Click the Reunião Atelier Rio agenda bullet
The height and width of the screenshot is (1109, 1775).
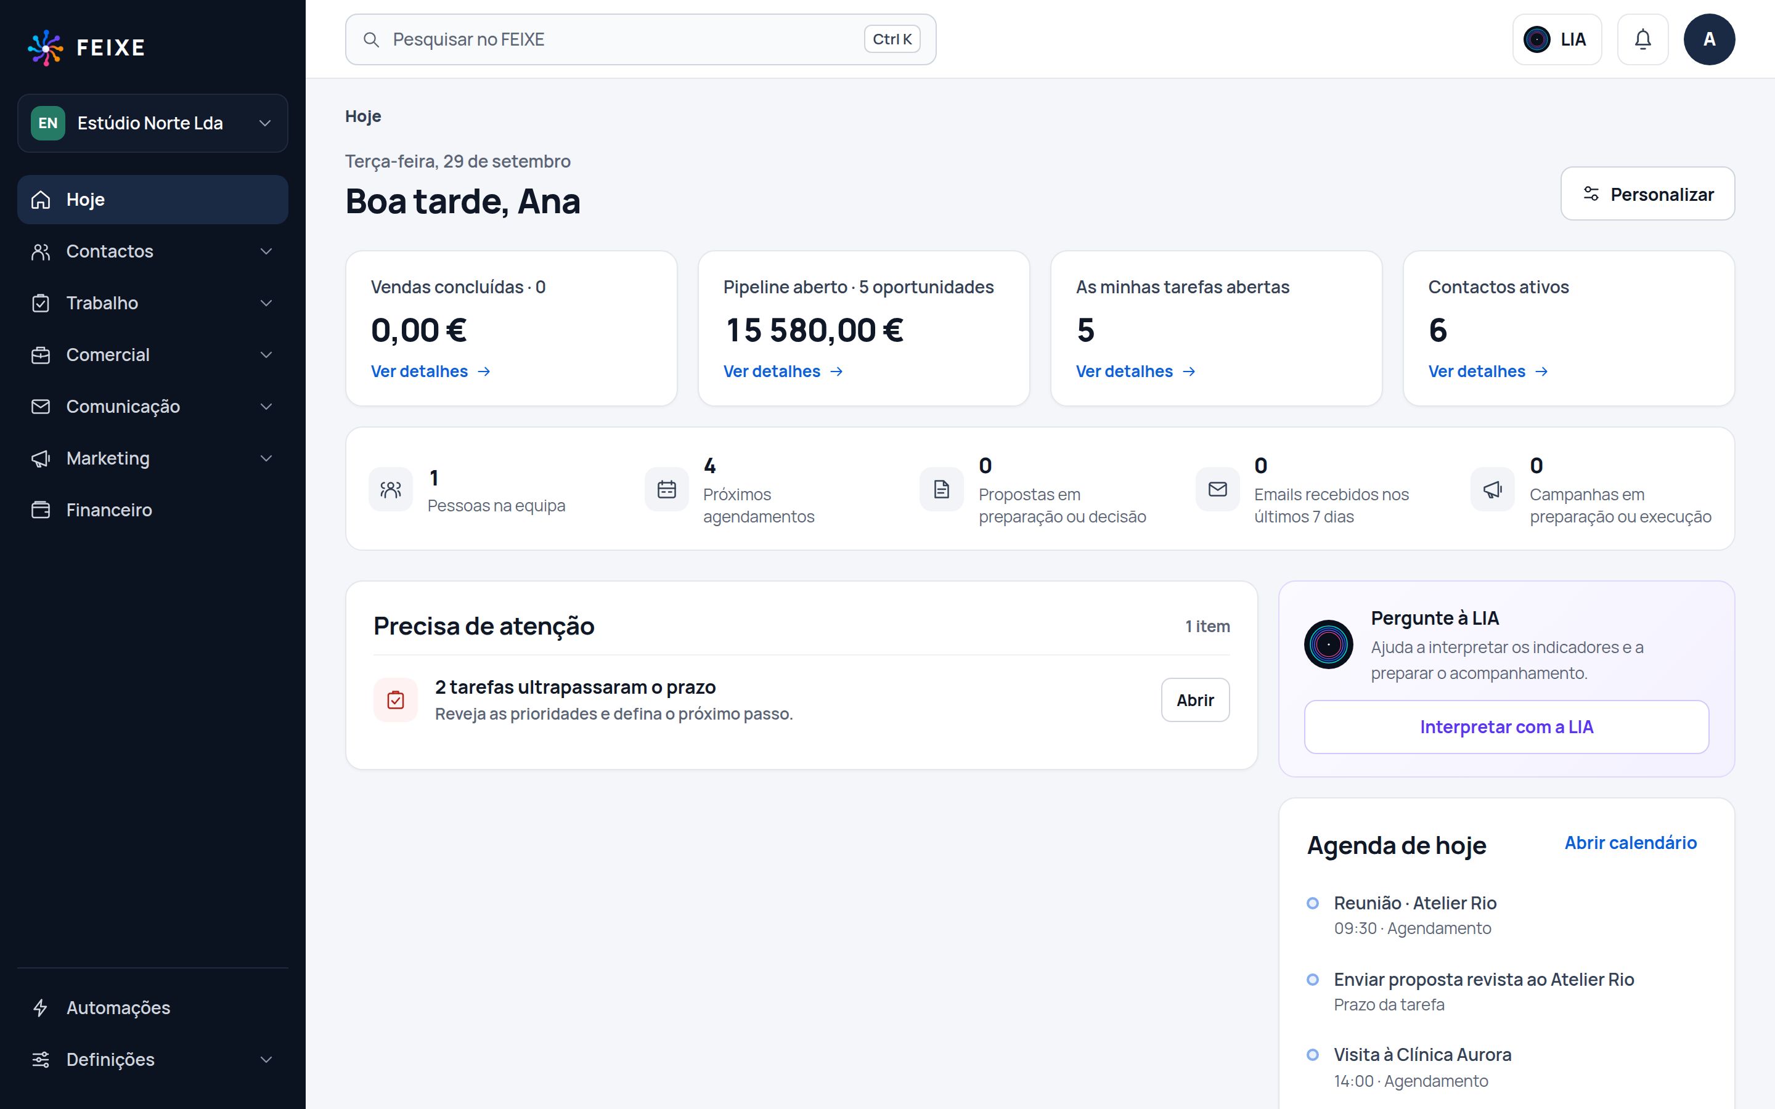(1312, 903)
